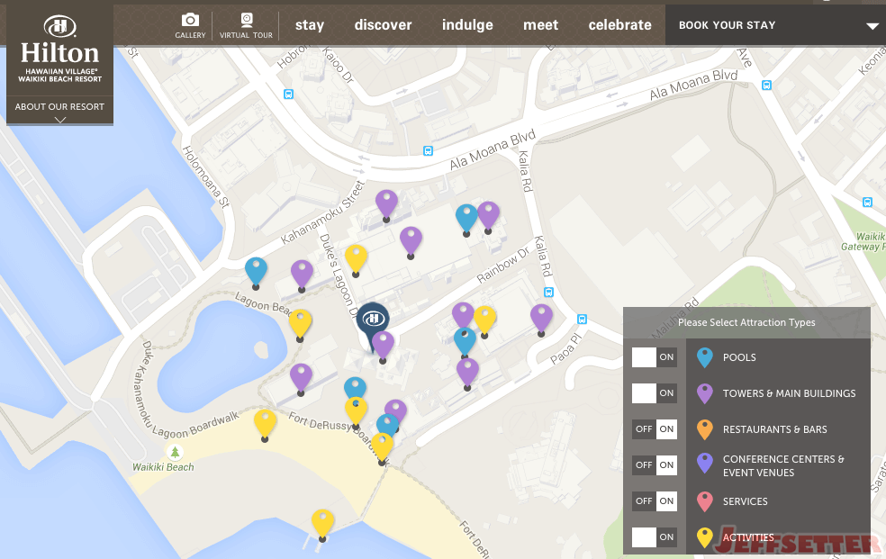This screenshot has height=559, width=886.
Task: Open the discover menu
Action: pyautogui.click(x=383, y=25)
